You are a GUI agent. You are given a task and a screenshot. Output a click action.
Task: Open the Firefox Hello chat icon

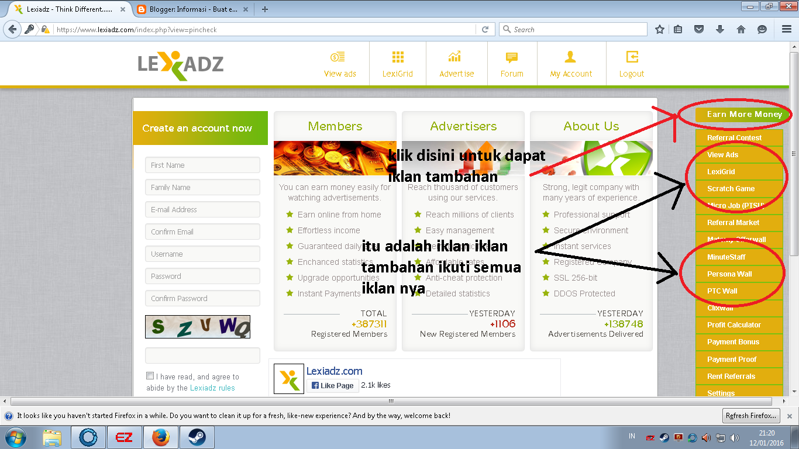(x=762, y=29)
